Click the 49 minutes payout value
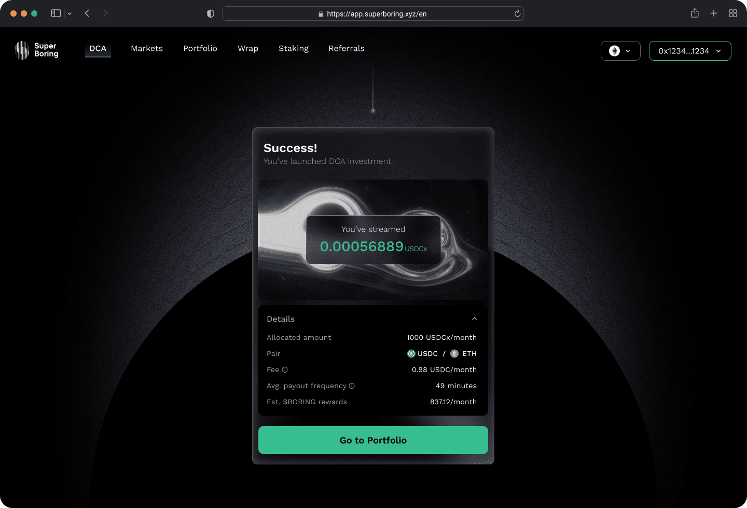The height and width of the screenshot is (508, 747). [x=456, y=386]
